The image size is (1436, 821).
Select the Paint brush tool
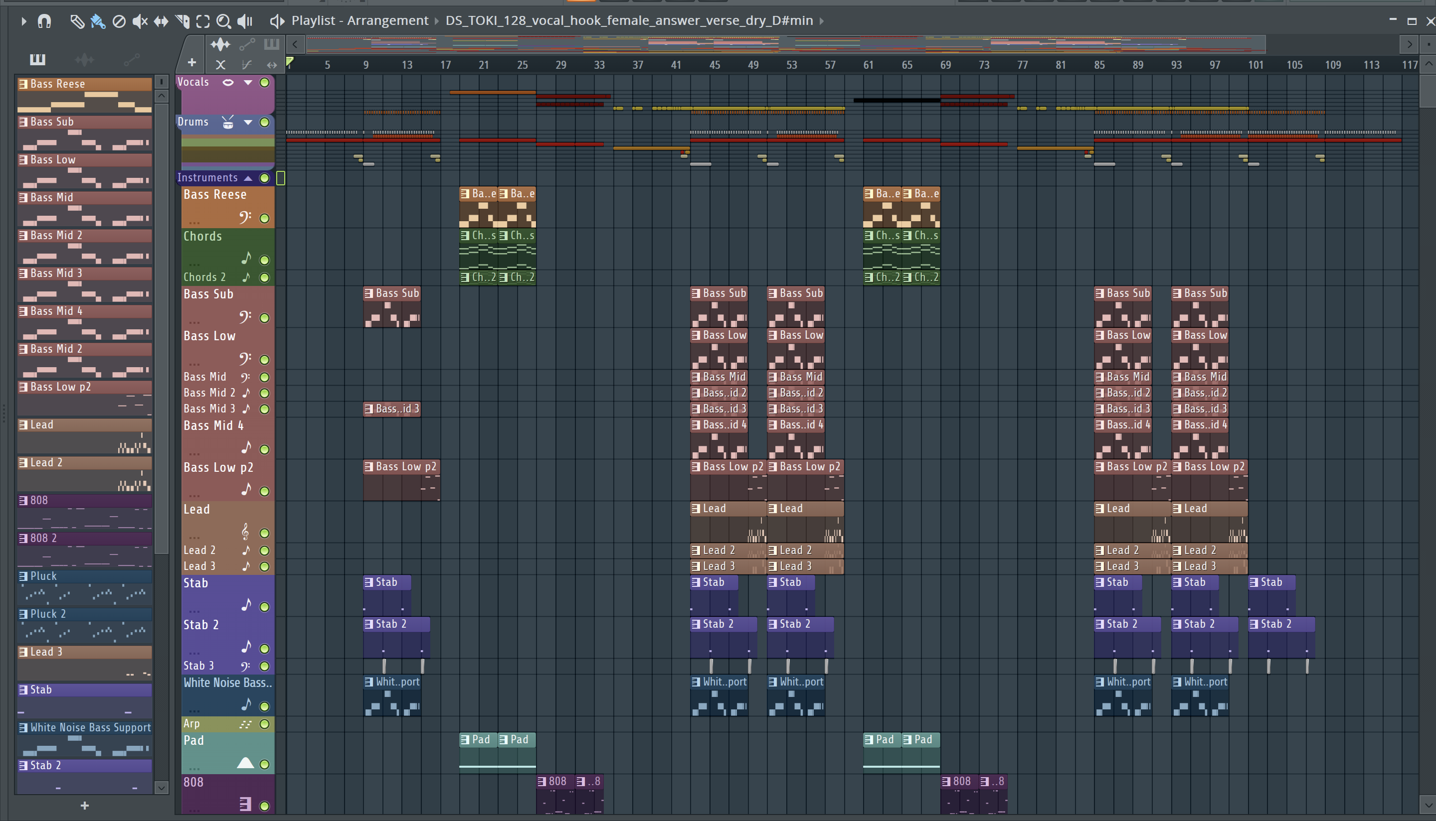pos(98,21)
